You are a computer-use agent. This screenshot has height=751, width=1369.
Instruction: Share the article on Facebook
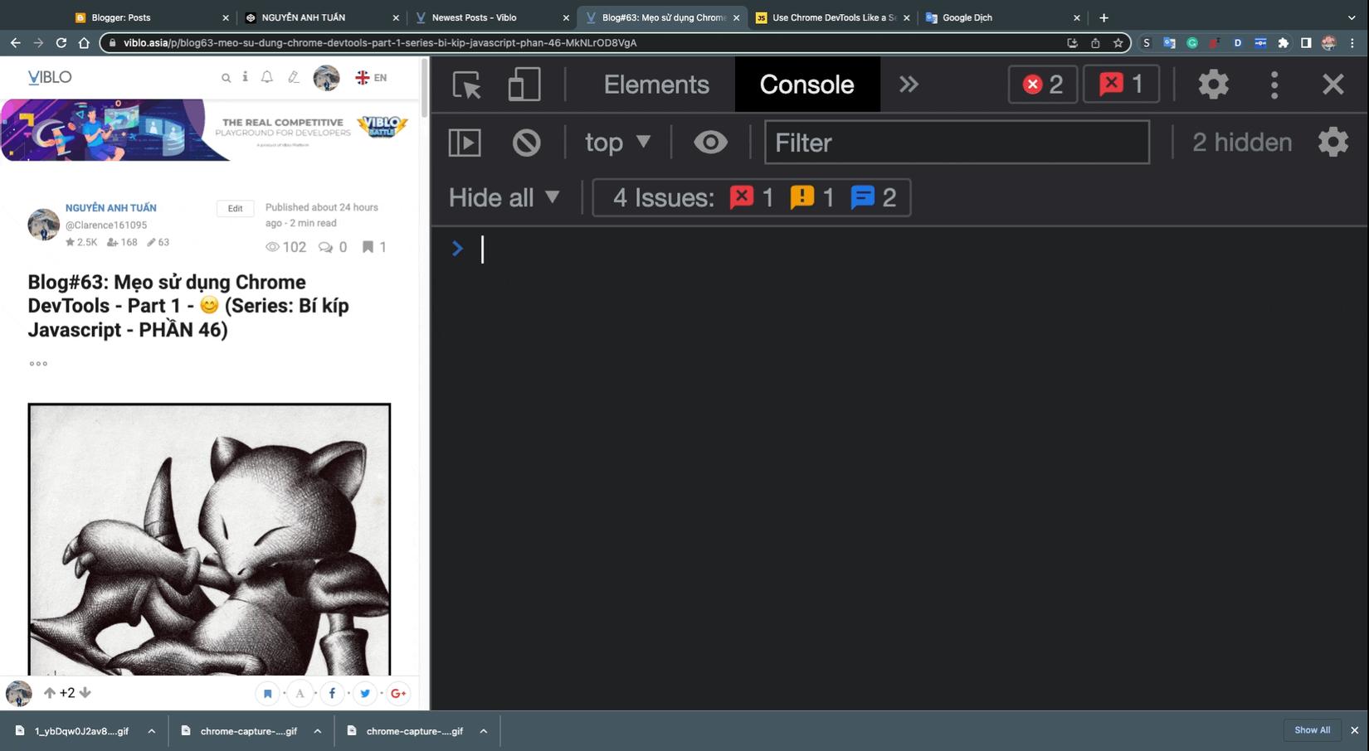[332, 693]
